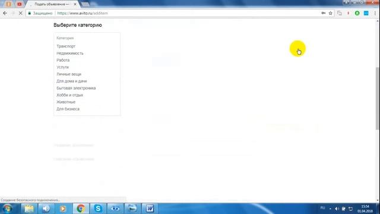Open the Chrome three-dot menu
The image size is (380, 214).
click(x=375, y=13)
